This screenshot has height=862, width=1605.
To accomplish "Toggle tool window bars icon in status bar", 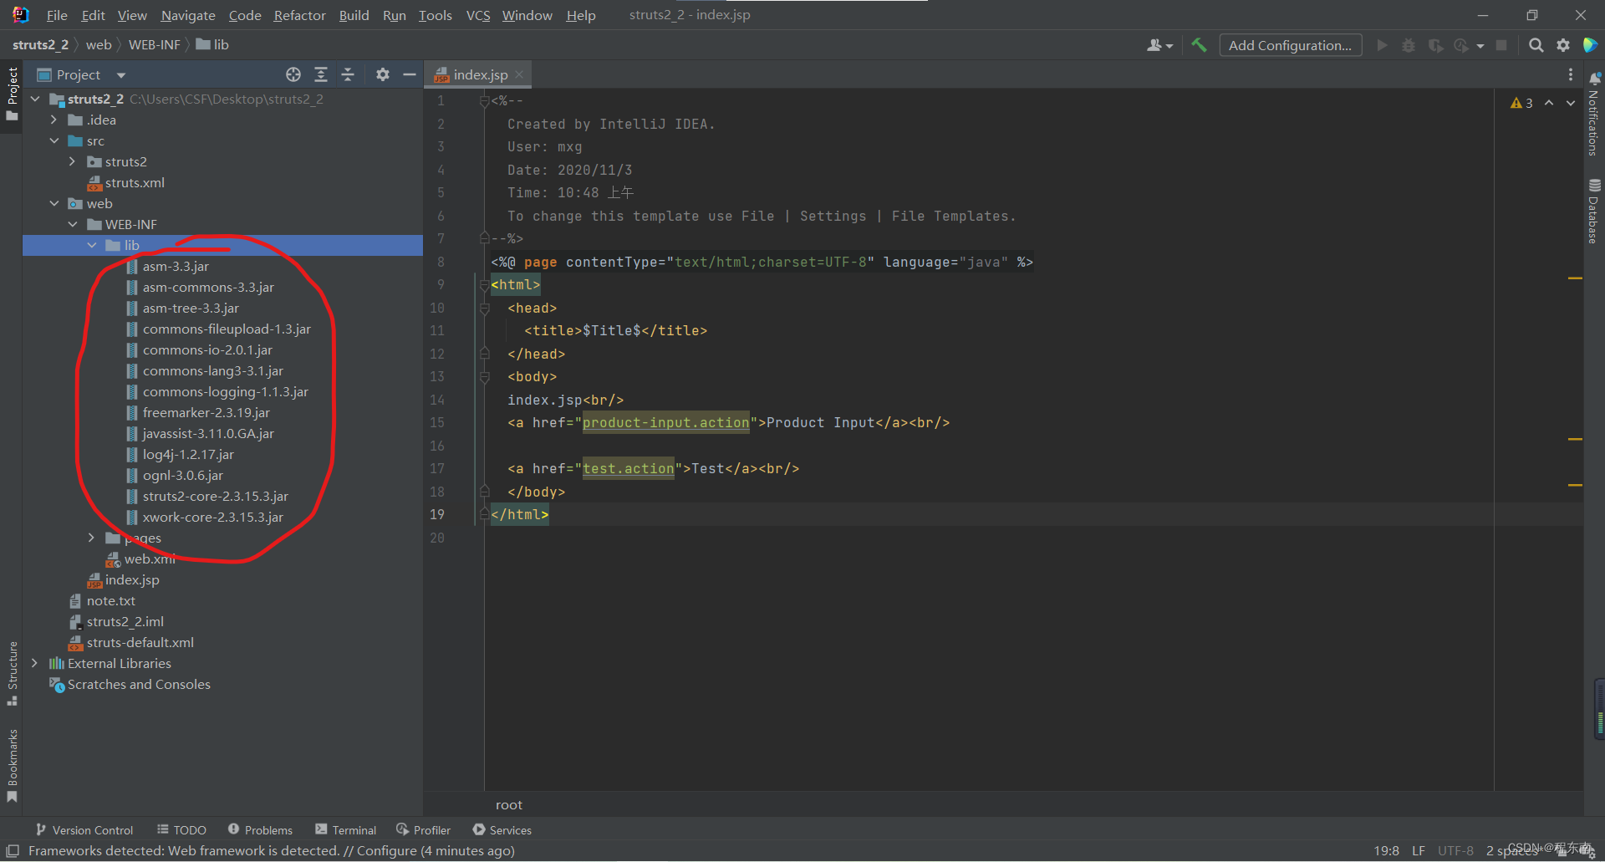I will (13, 850).
